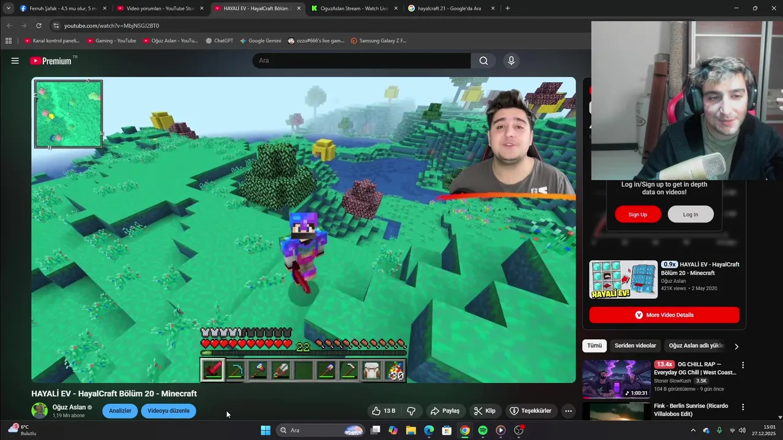Image resolution: width=783 pixels, height=440 pixels.
Task: Select the Oğuz Aslan adlı yükle chip
Action: (696, 345)
